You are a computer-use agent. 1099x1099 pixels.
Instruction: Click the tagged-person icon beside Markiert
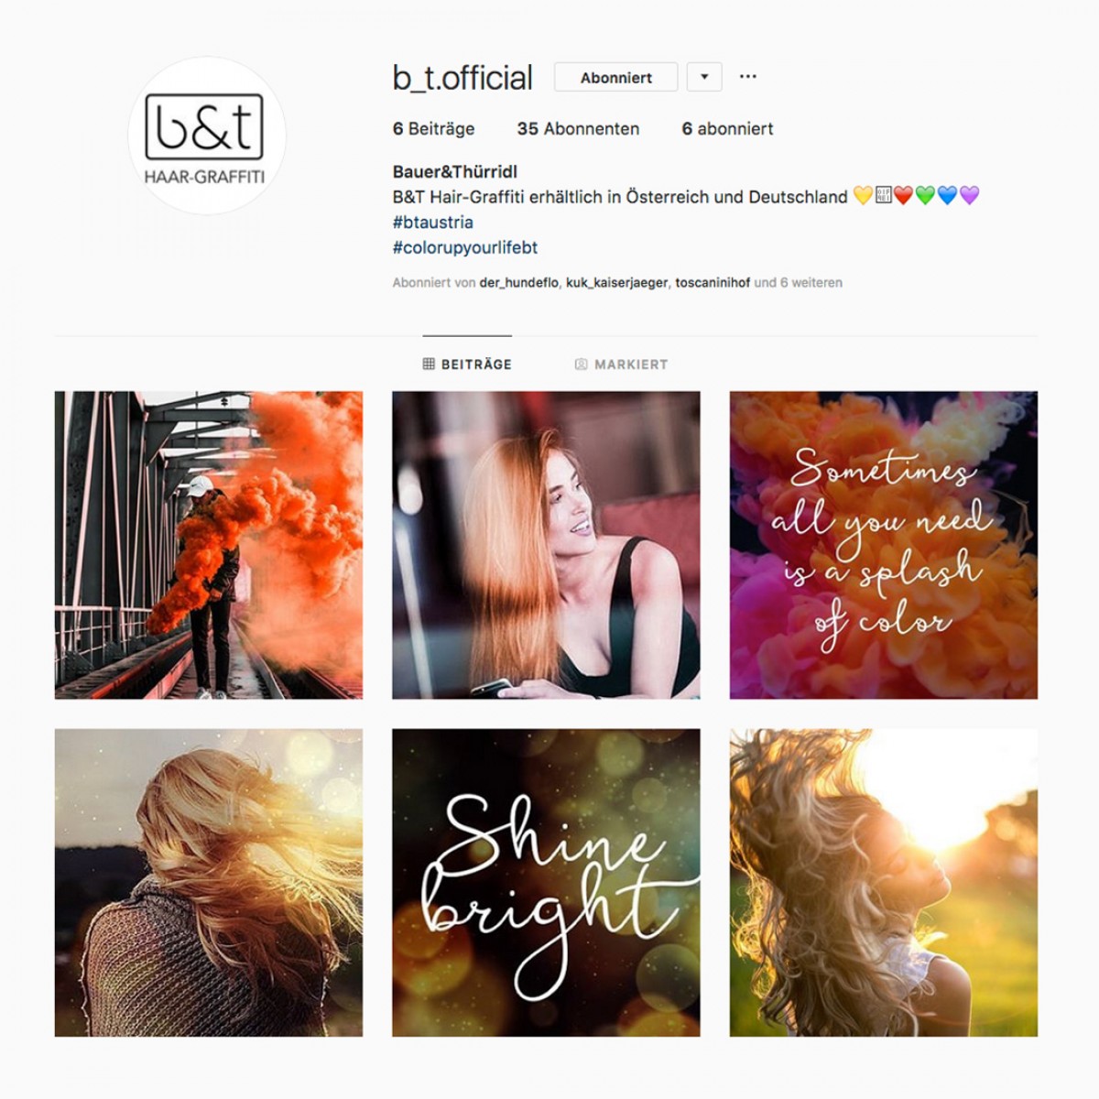coord(581,364)
